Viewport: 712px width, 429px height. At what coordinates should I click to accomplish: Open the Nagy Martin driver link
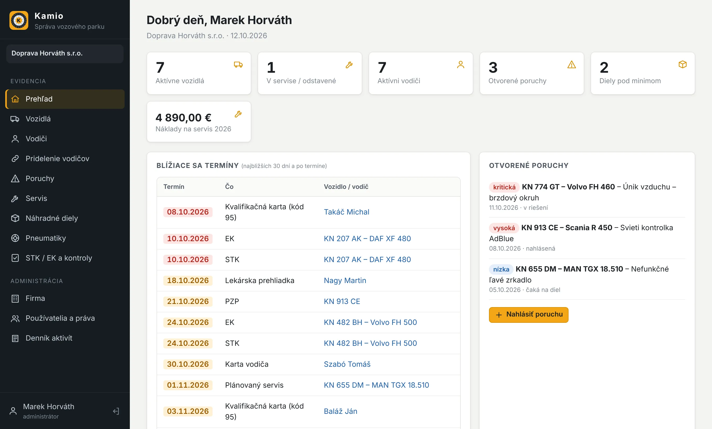(x=345, y=281)
